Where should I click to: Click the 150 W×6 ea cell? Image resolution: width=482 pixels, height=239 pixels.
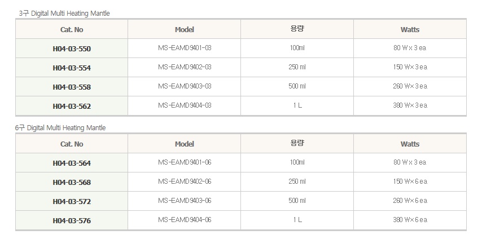(410, 182)
